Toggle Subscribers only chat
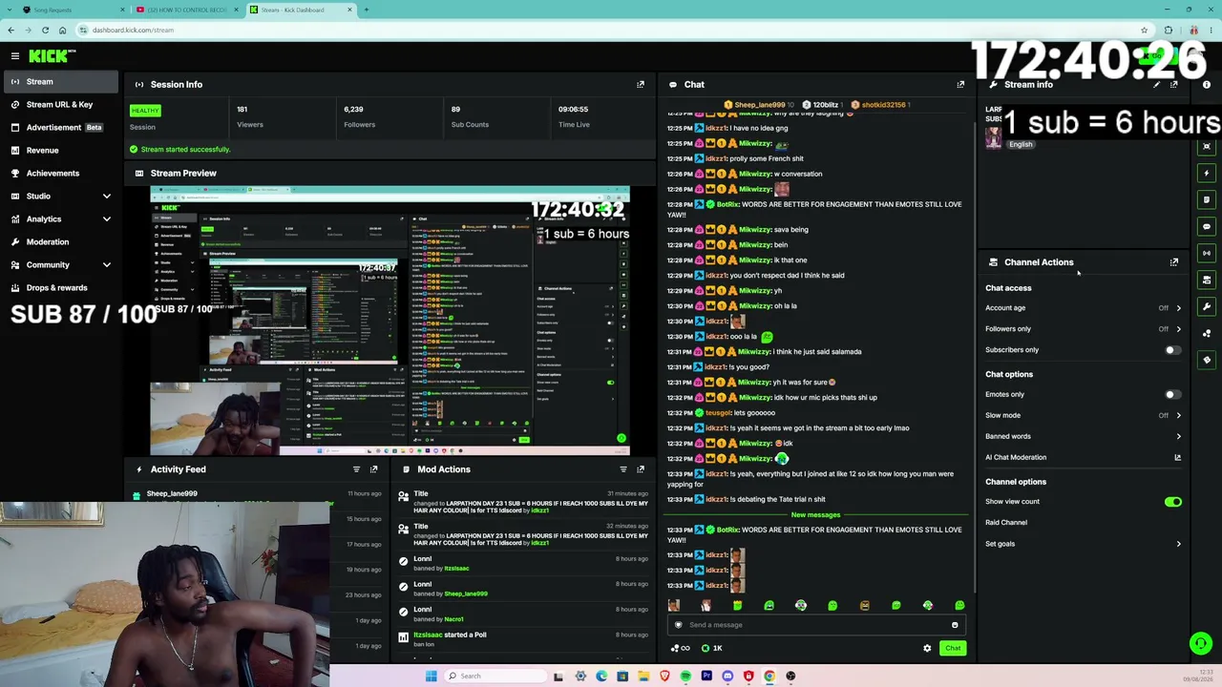This screenshot has height=687, width=1222. (1173, 350)
